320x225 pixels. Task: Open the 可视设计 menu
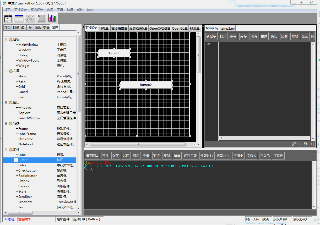pos(21,10)
